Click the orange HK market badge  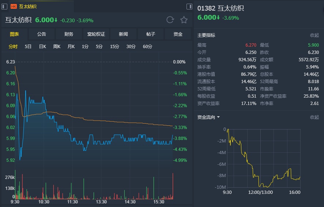coord(14,6)
